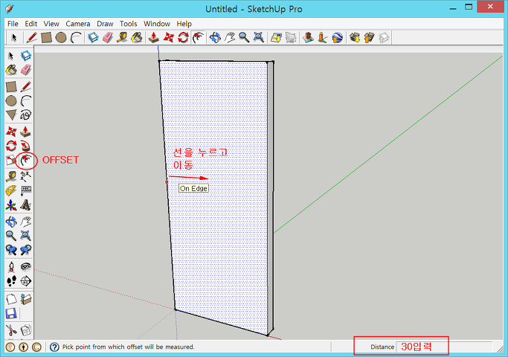Screen dimensions: 508x357
Task: Save the model with the floppy disk icon
Action: pyautogui.click(x=11, y=314)
